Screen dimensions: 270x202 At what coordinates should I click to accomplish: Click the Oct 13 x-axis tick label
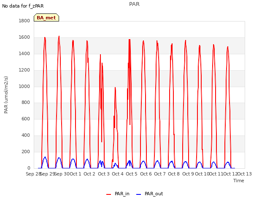(245, 174)
